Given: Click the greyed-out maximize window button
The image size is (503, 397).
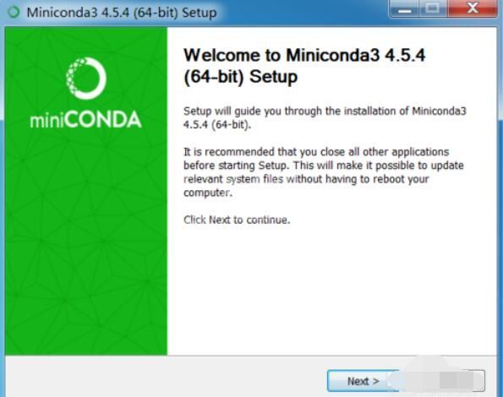Looking at the screenshot, I should point(432,9).
